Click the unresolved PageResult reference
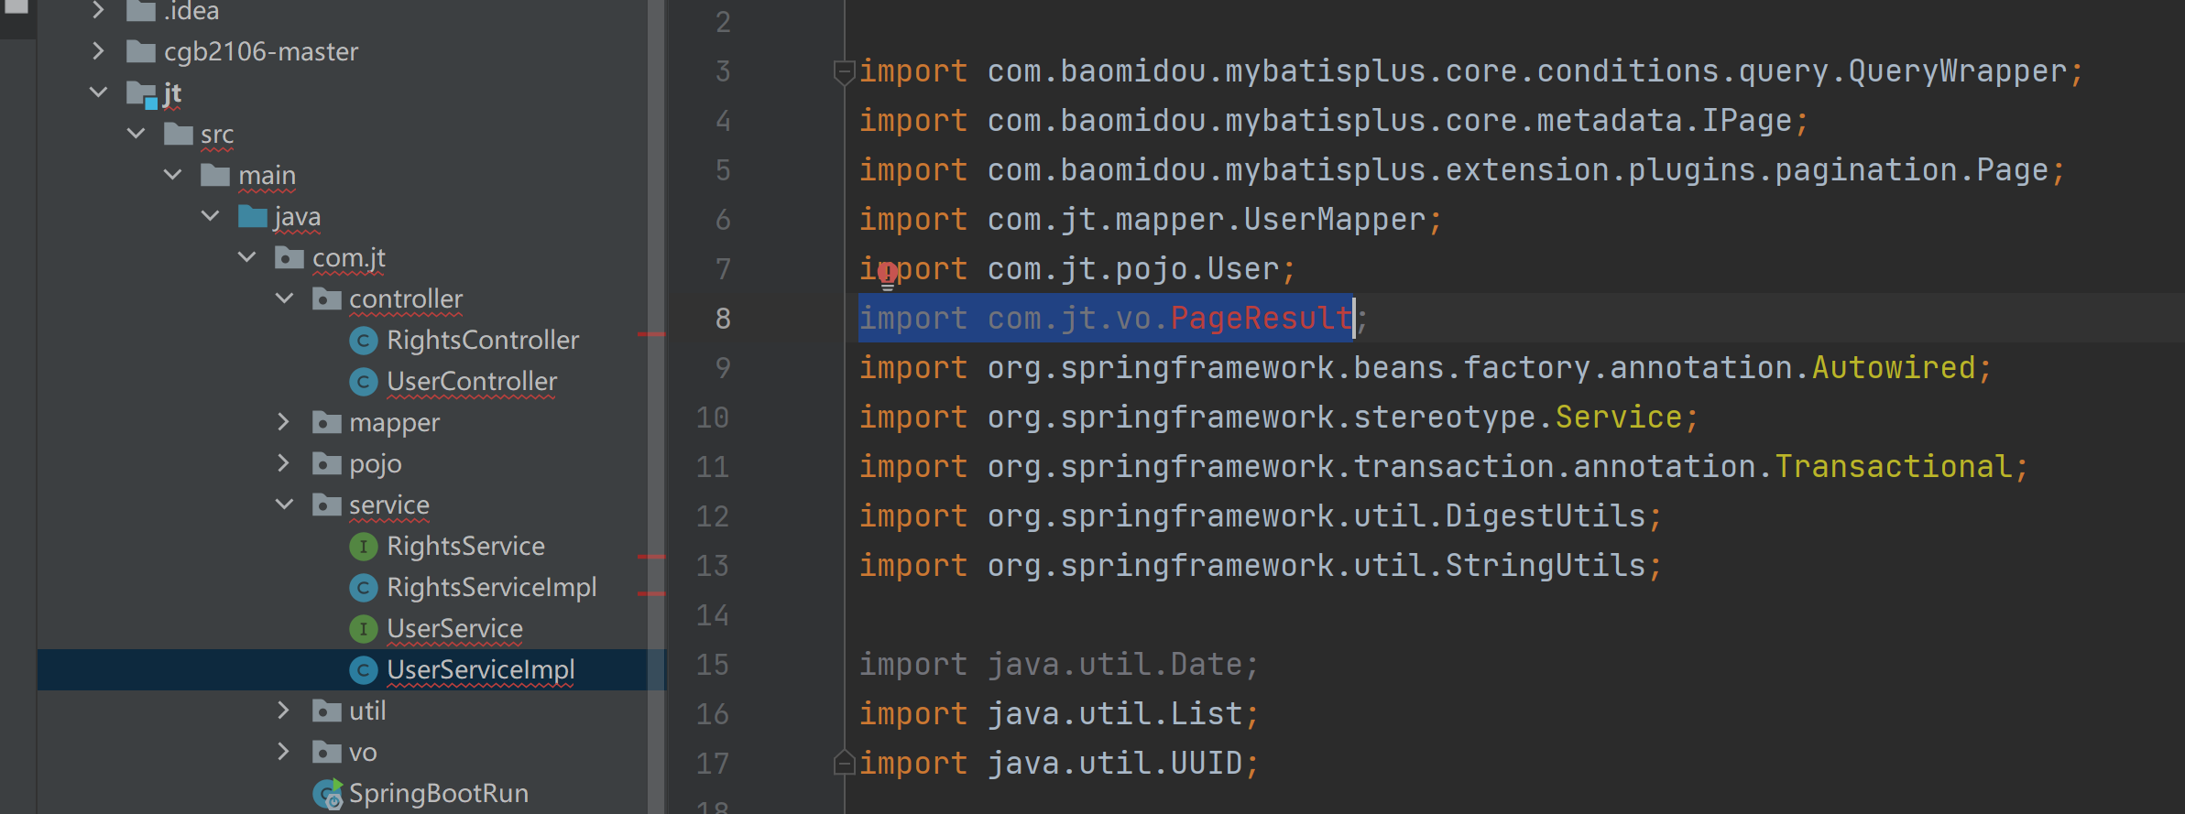The image size is (2185, 814). tap(1262, 319)
